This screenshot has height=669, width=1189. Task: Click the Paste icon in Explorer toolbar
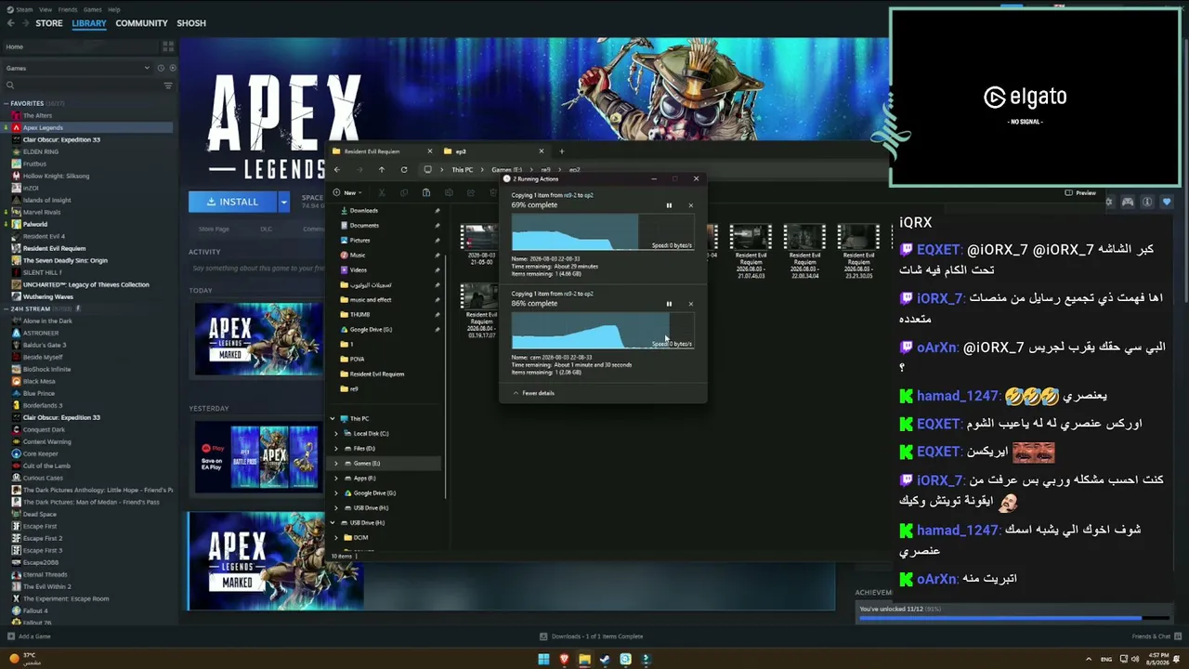425,192
